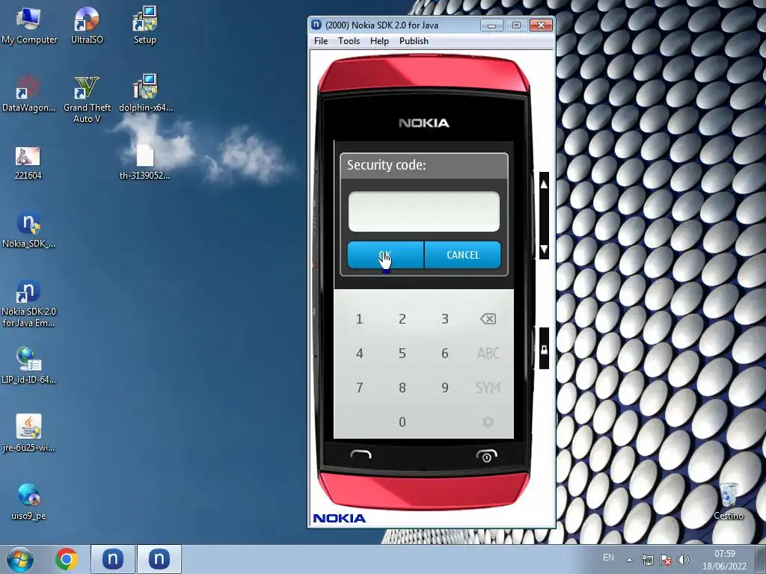Open the File menu in Nokia SDK
The width and height of the screenshot is (766, 574).
pos(320,41)
